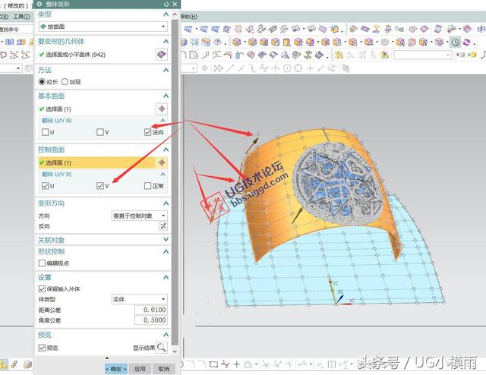Screen dimensions: 486x375
Task: Open the 方向 dropdown showing 垂直于控制对象
Action: point(139,216)
